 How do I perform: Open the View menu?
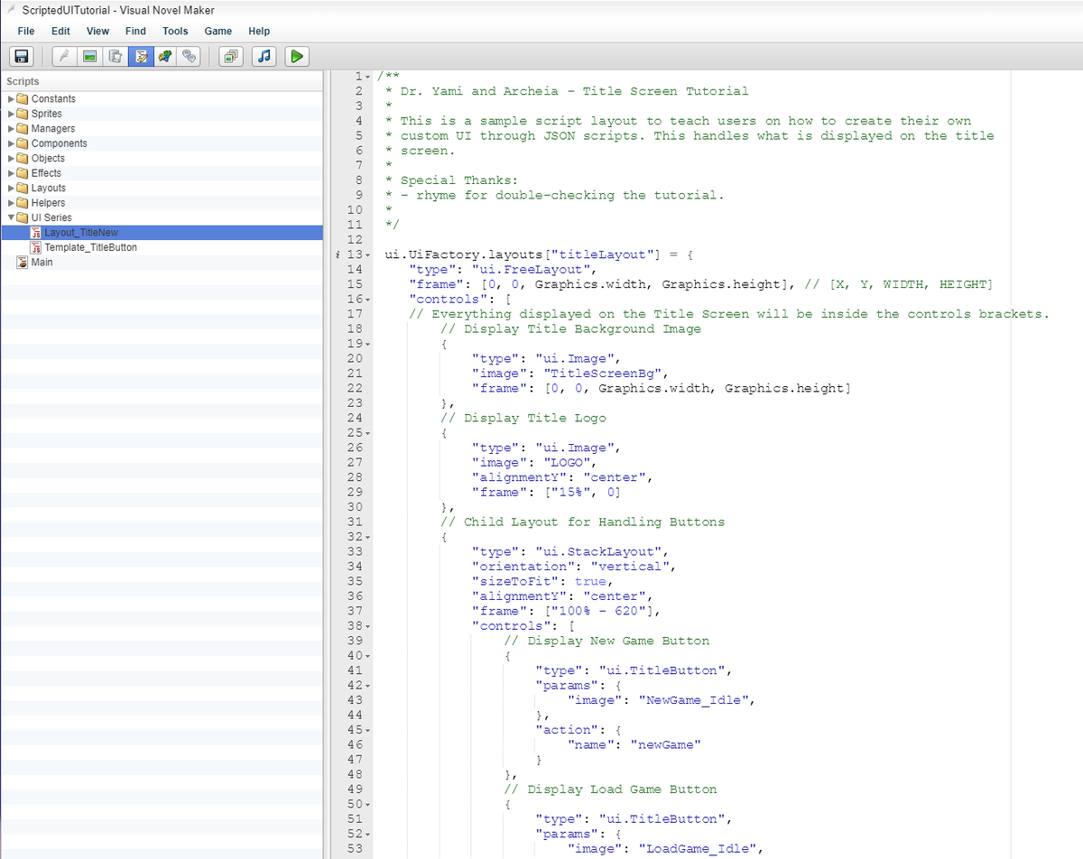[x=97, y=31]
